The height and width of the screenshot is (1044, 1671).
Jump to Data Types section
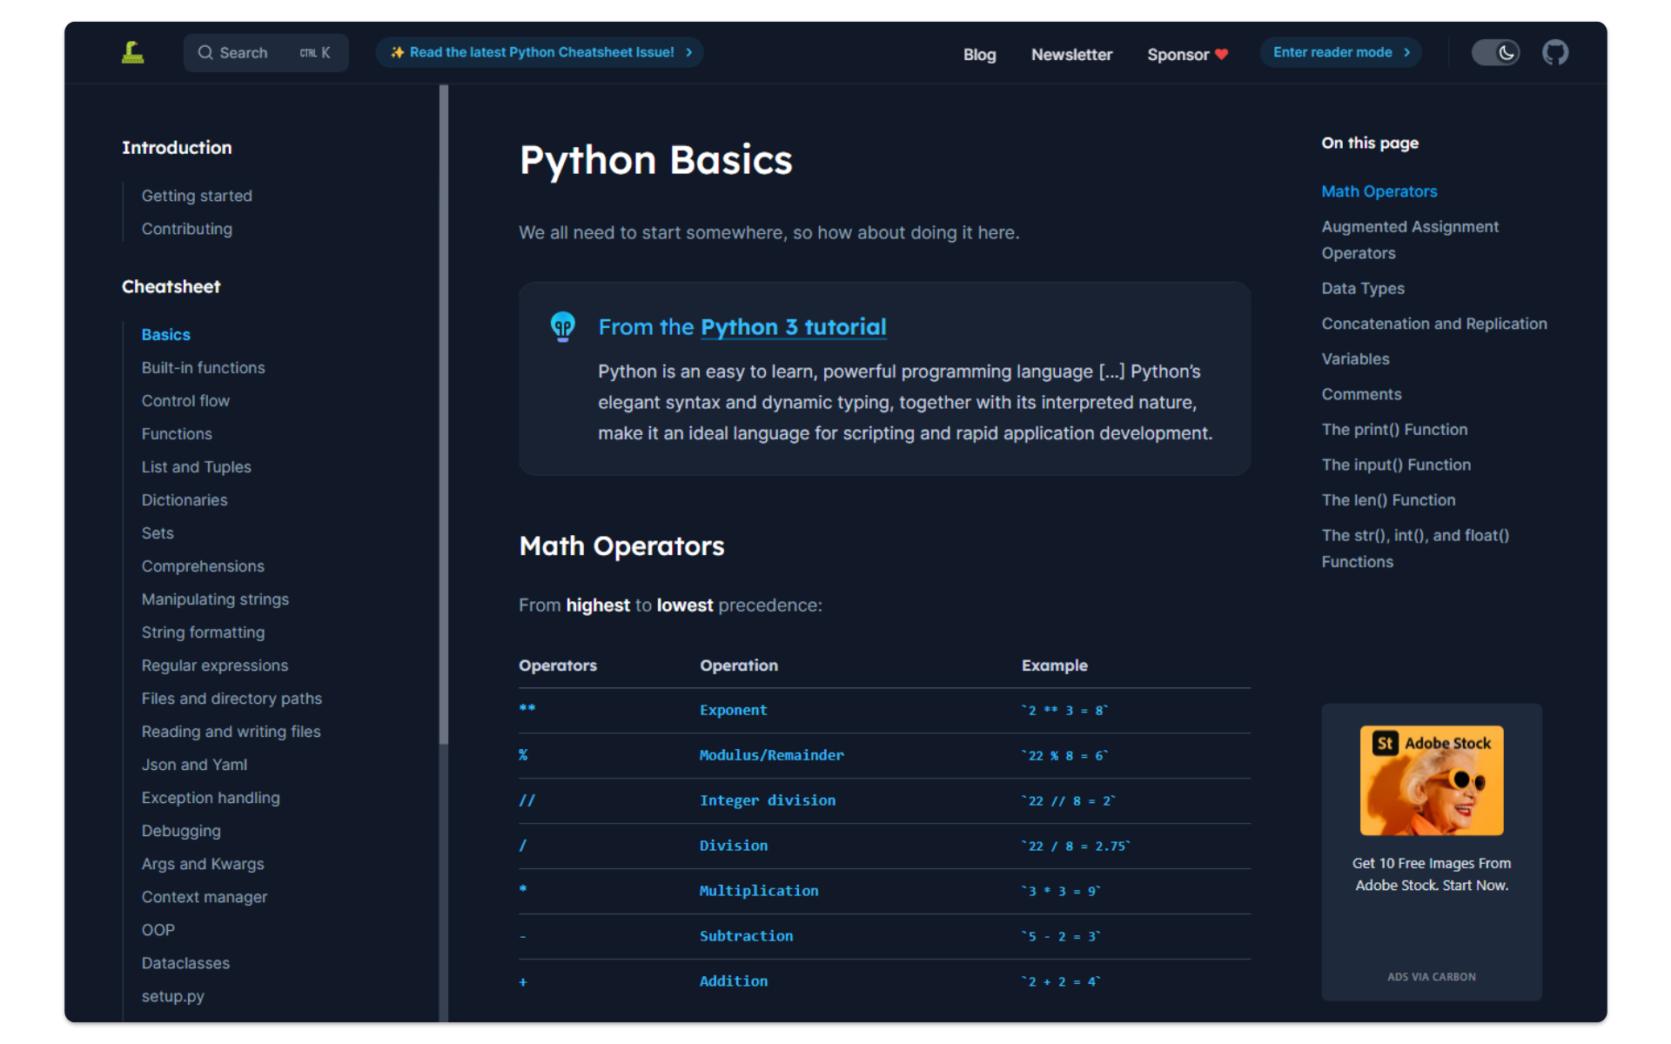(x=1362, y=289)
